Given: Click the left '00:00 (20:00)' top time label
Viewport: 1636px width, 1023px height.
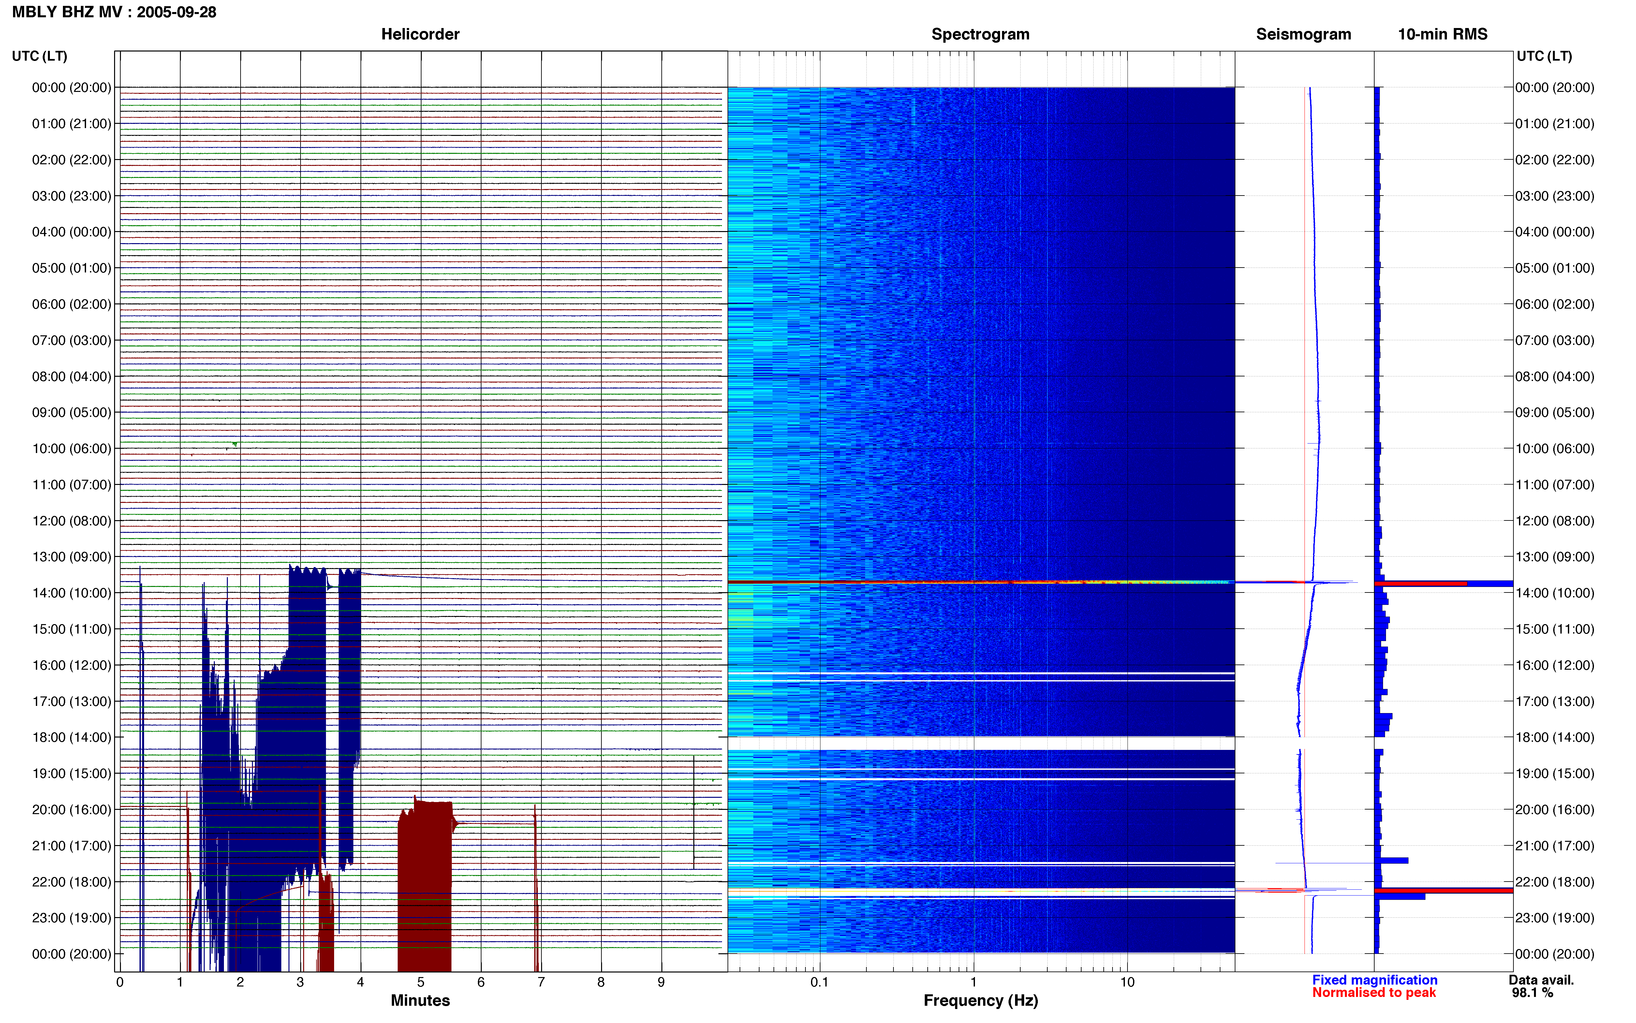Looking at the screenshot, I should (72, 87).
